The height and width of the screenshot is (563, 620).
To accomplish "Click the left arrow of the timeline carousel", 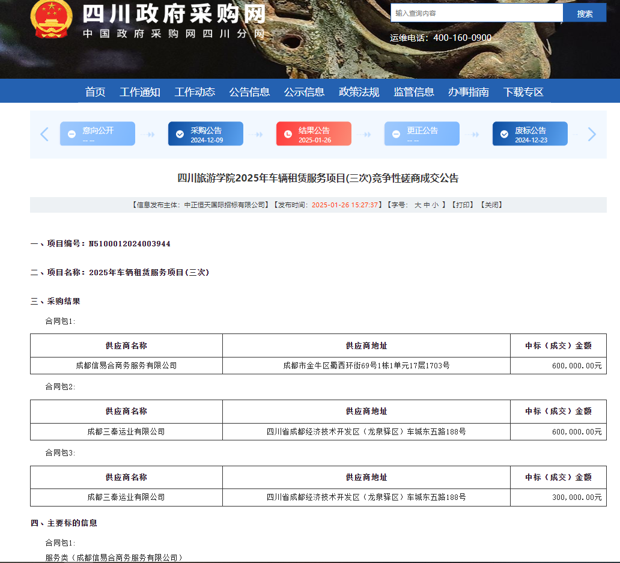I will click(44, 135).
